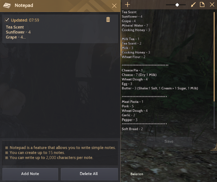Image resolution: width=217 pixels, height=182 pixels.
Task: Click the Save button on the note
Action: pyautogui.click(x=169, y=141)
